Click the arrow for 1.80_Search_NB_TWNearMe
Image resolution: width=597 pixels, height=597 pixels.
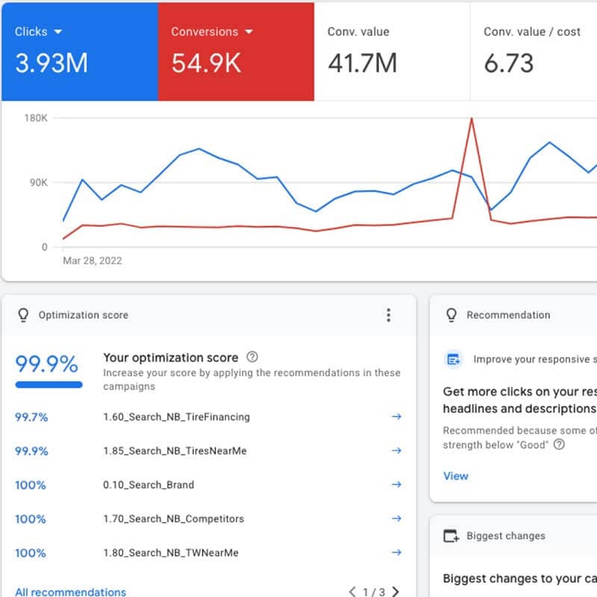click(x=396, y=553)
